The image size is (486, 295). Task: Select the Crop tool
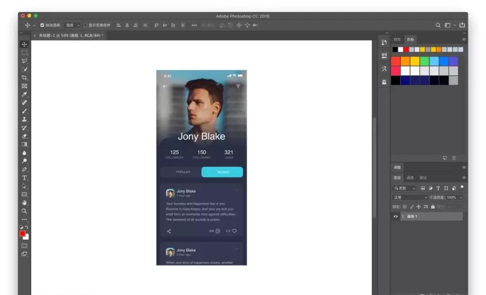(24, 78)
